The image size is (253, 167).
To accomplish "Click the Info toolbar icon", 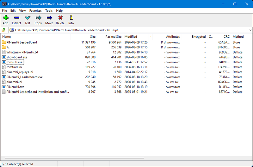I will (71, 17).
